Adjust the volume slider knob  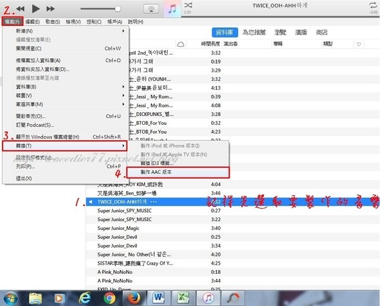pos(118,9)
